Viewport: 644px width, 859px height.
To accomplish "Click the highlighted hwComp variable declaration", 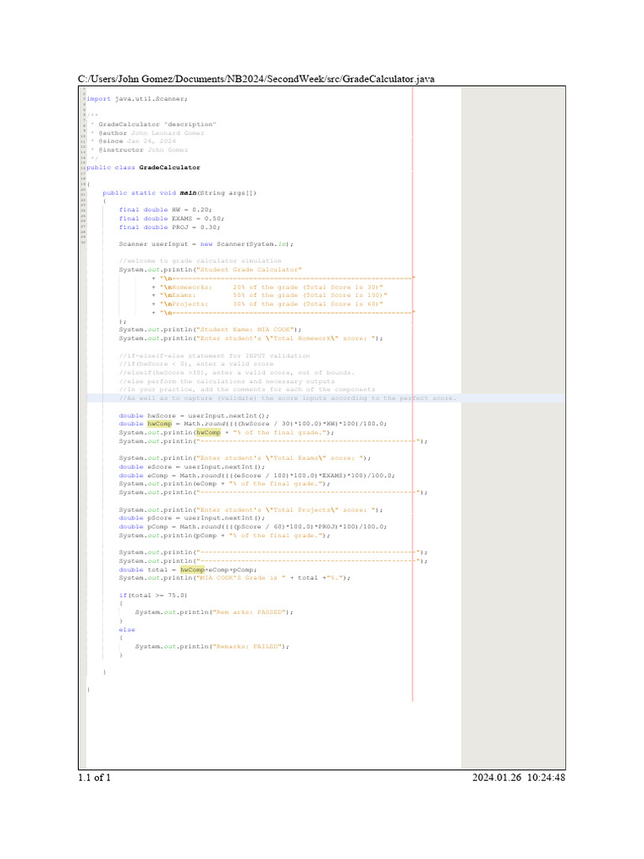I will tap(159, 424).
